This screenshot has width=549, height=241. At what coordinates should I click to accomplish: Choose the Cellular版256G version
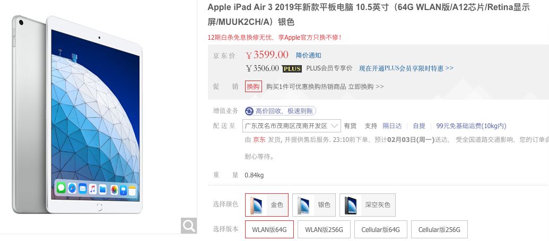coord(439,229)
